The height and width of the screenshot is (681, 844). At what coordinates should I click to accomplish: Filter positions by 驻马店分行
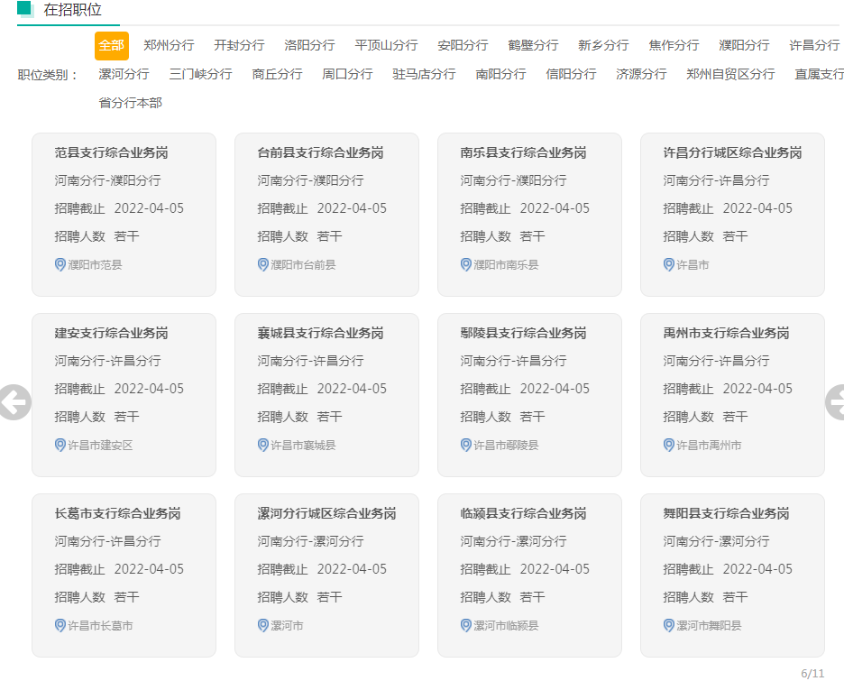point(424,74)
